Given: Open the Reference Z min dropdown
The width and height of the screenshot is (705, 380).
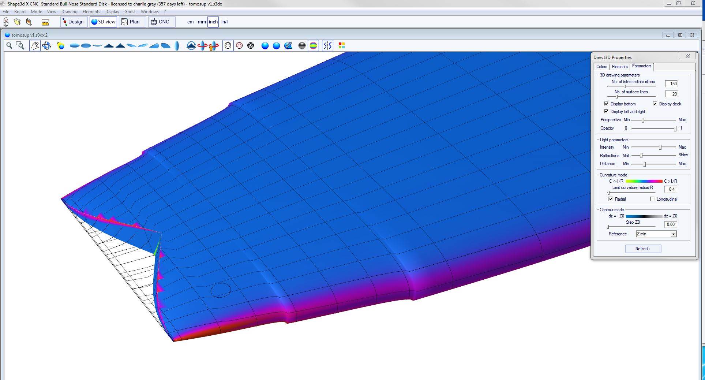Looking at the screenshot, I should pyautogui.click(x=673, y=234).
